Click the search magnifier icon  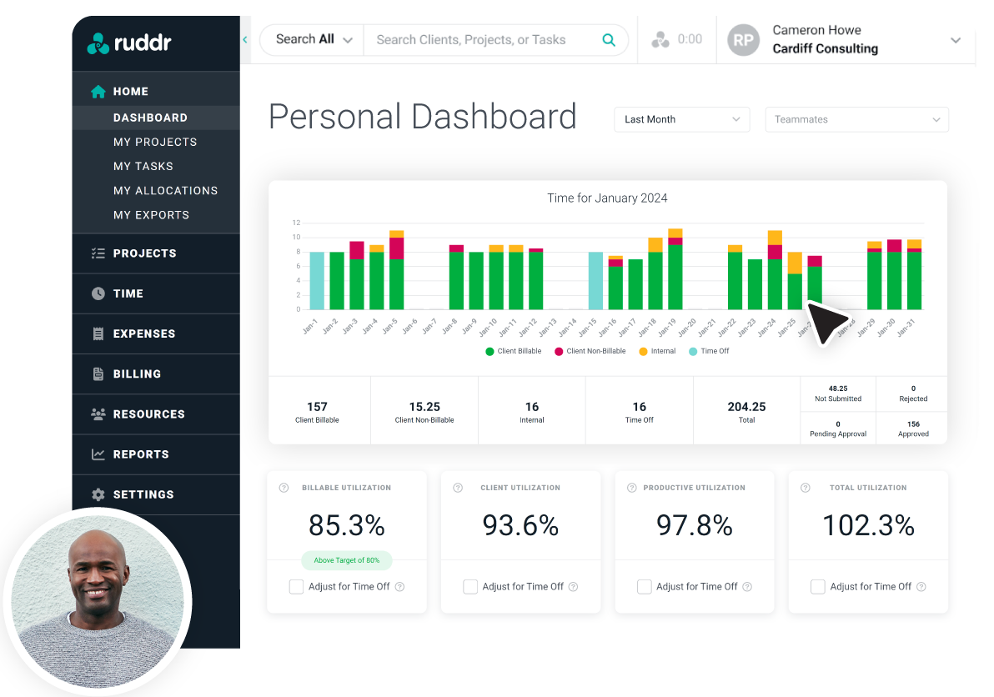click(608, 39)
